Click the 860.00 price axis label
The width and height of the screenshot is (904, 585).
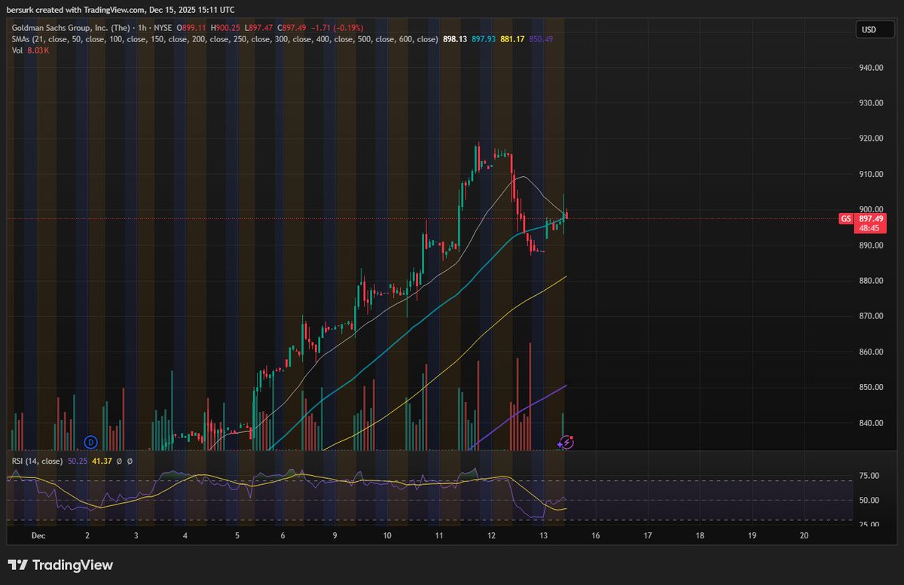871,352
